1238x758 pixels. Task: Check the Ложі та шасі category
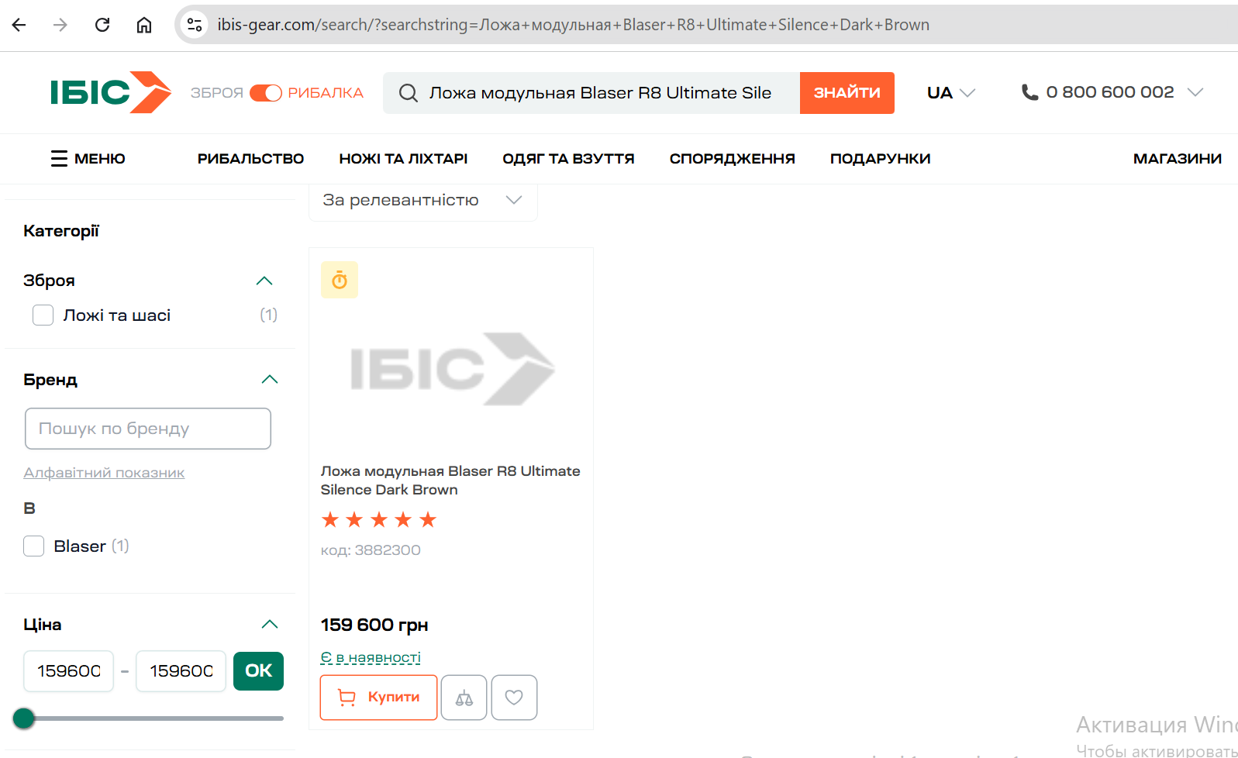pyautogui.click(x=43, y=315)
